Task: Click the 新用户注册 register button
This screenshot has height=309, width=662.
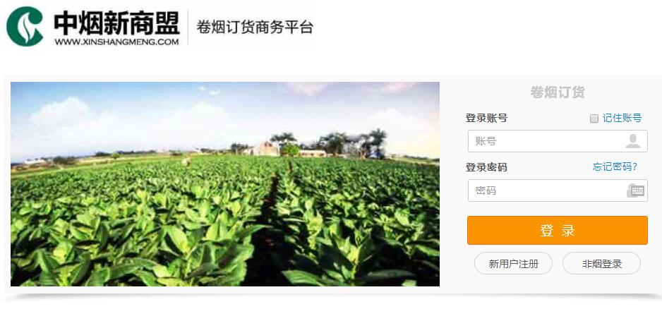Action: (513, 263)
